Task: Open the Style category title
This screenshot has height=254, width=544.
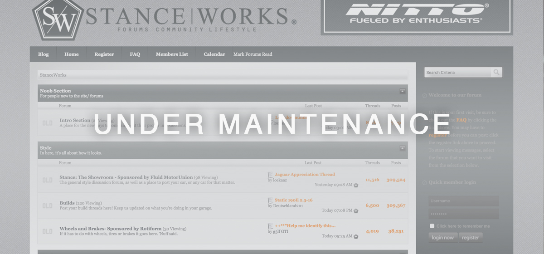Action: [x=45, y=148]
